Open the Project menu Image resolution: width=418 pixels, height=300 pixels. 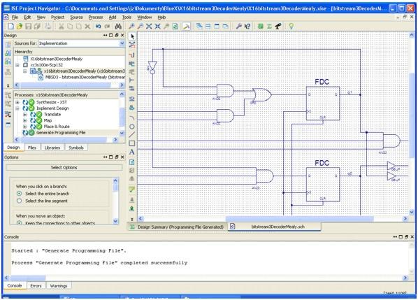(57, 17)
